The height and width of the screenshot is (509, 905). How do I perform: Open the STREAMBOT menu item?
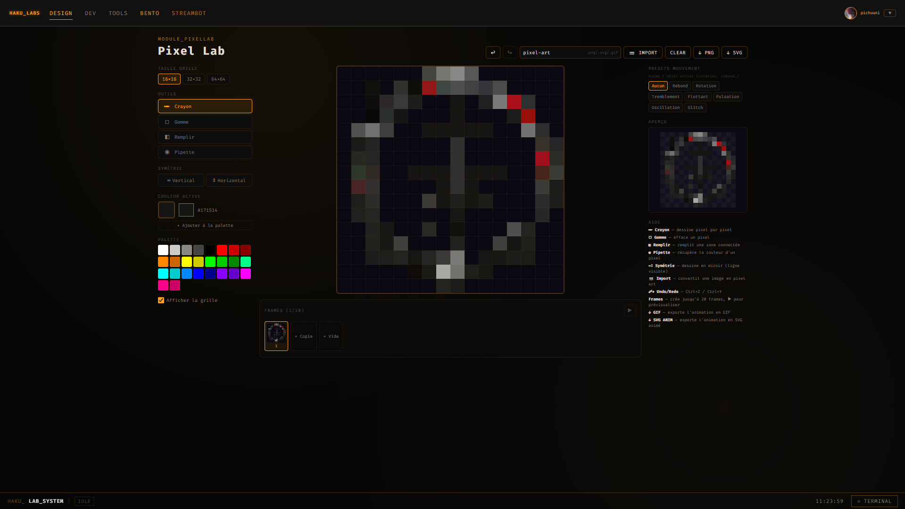(189, 13)
